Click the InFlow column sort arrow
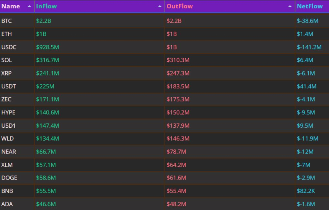This screenshot has width=329, height=210. tap(160, 6)
